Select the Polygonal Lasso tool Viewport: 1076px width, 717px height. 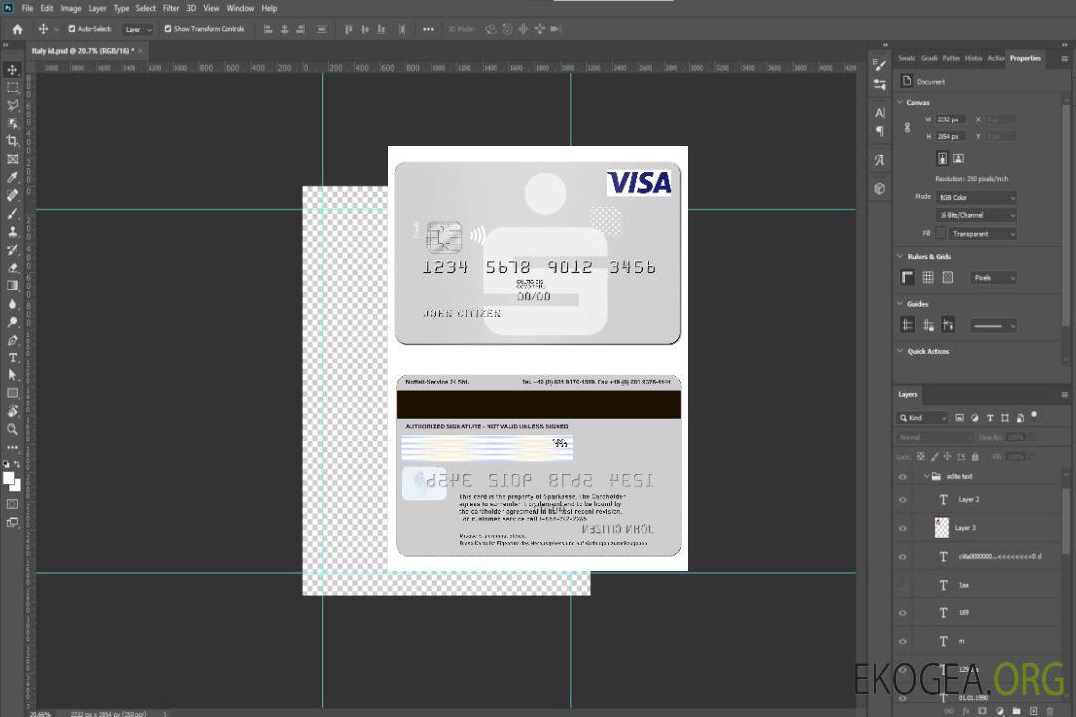coord(12,105)
